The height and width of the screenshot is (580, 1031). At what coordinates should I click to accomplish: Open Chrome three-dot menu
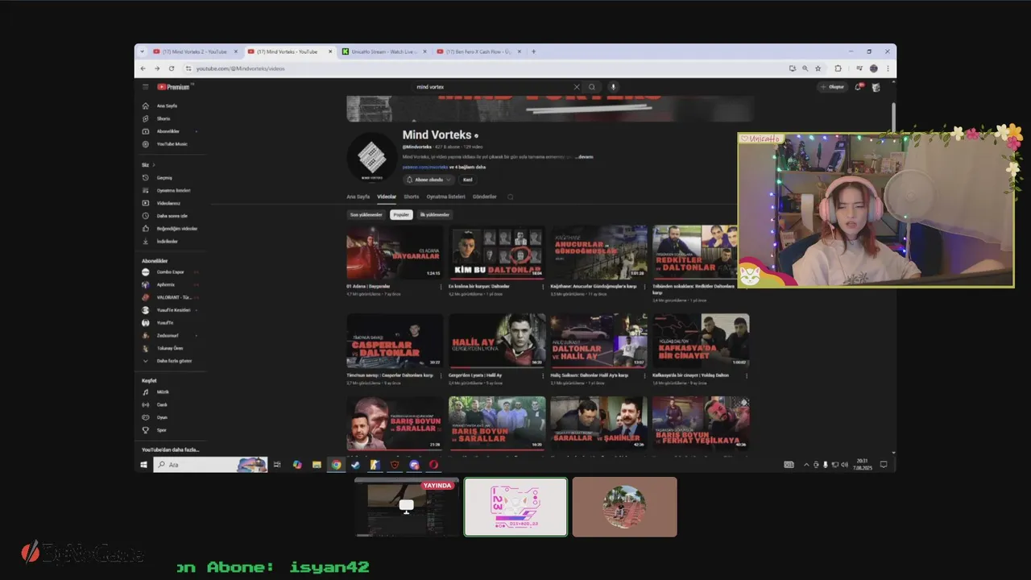coord(888,68)
